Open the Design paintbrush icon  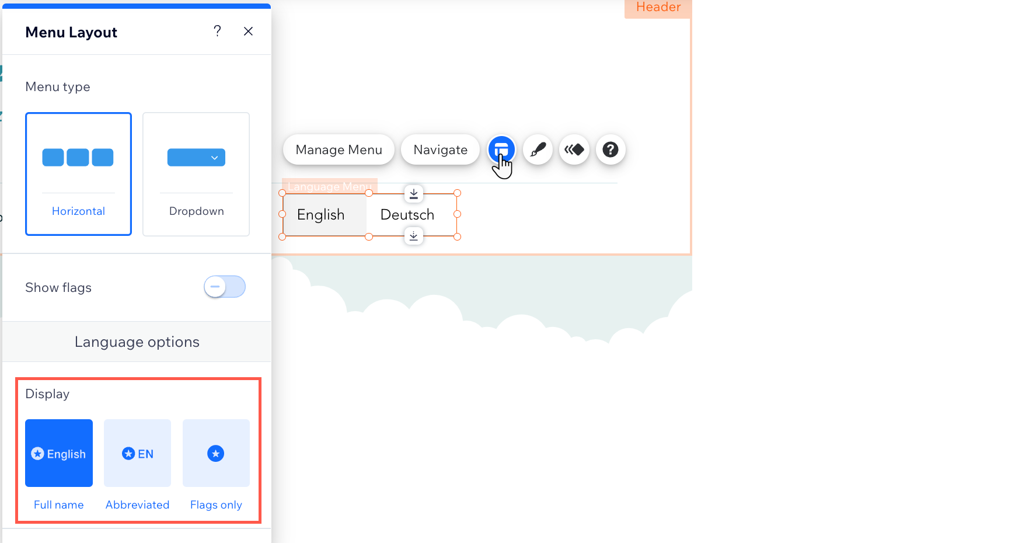(x=538, y=150)
